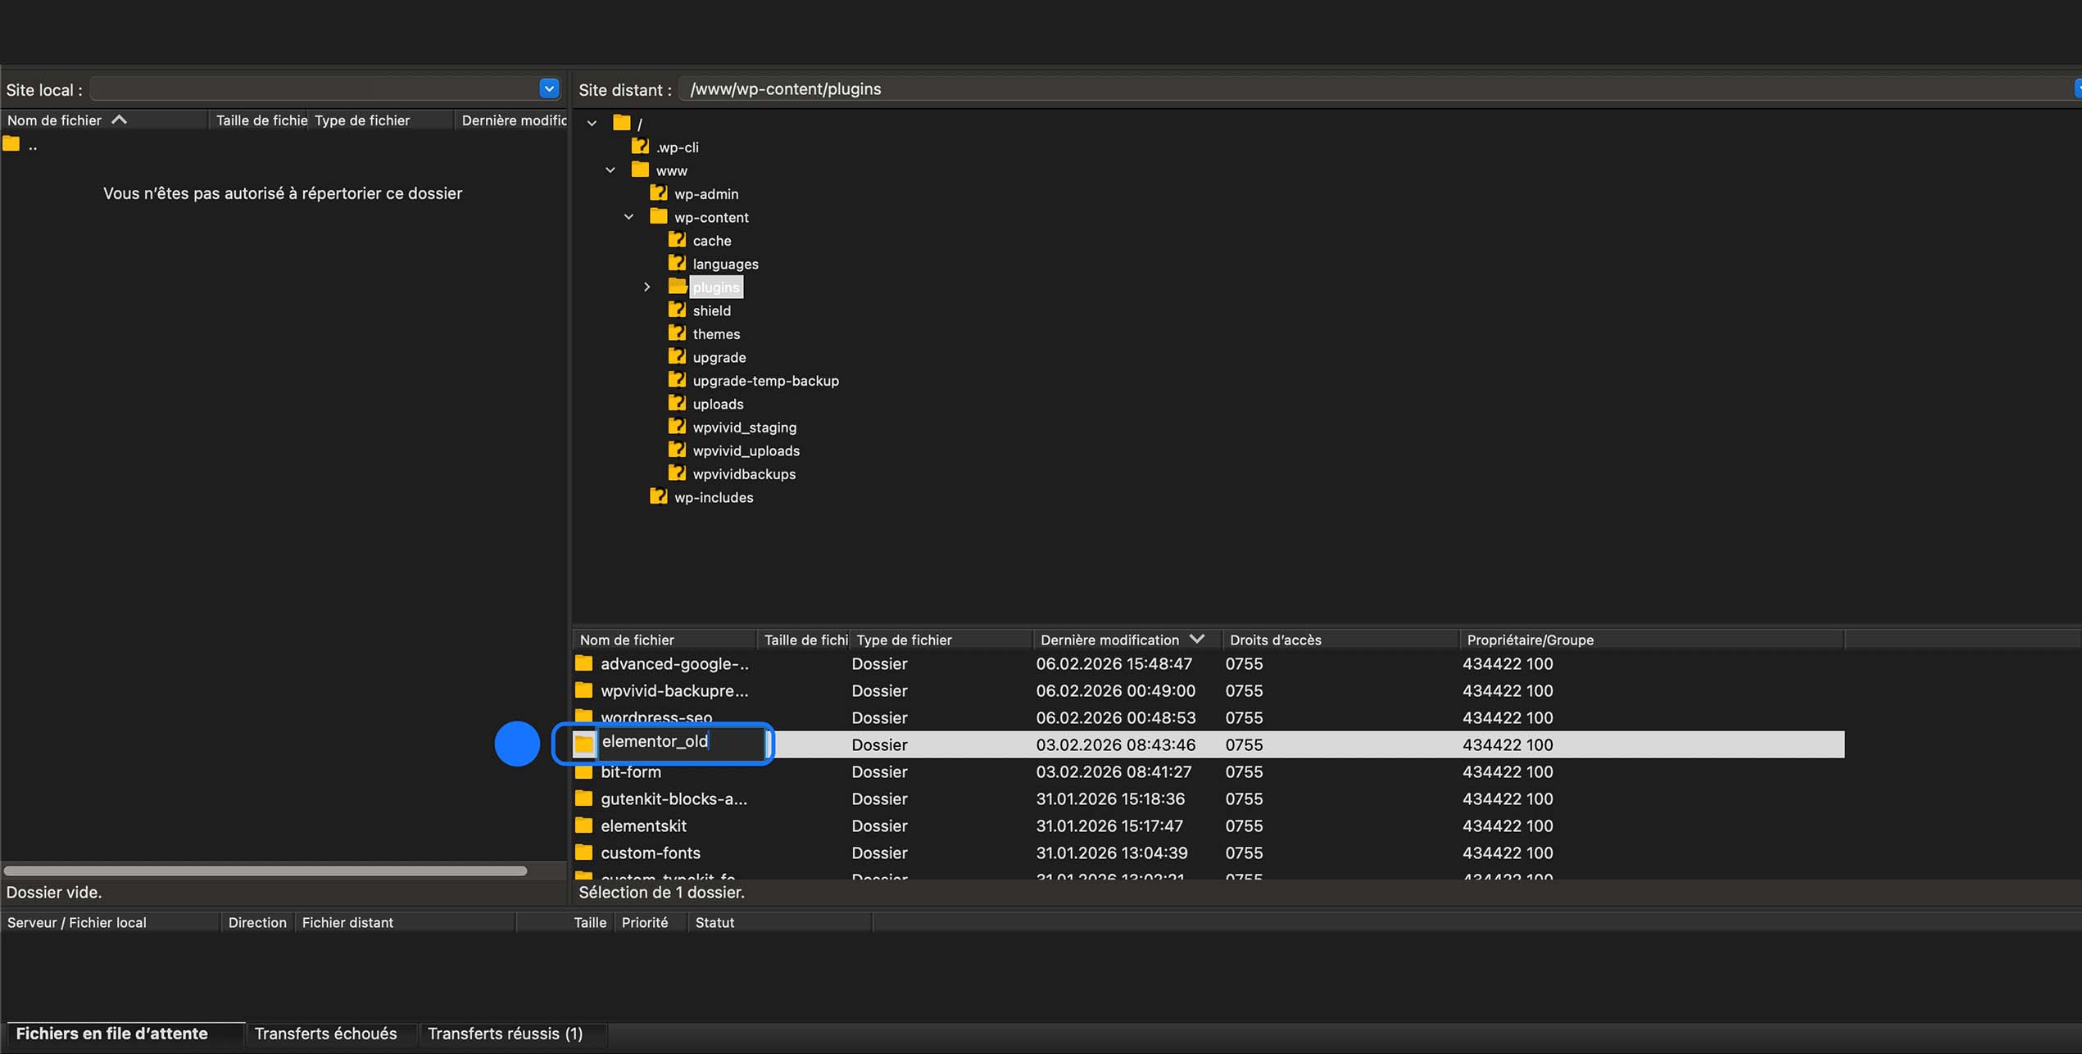Open Fichiers en file d'attente tab

click(x=112, y=1034)
